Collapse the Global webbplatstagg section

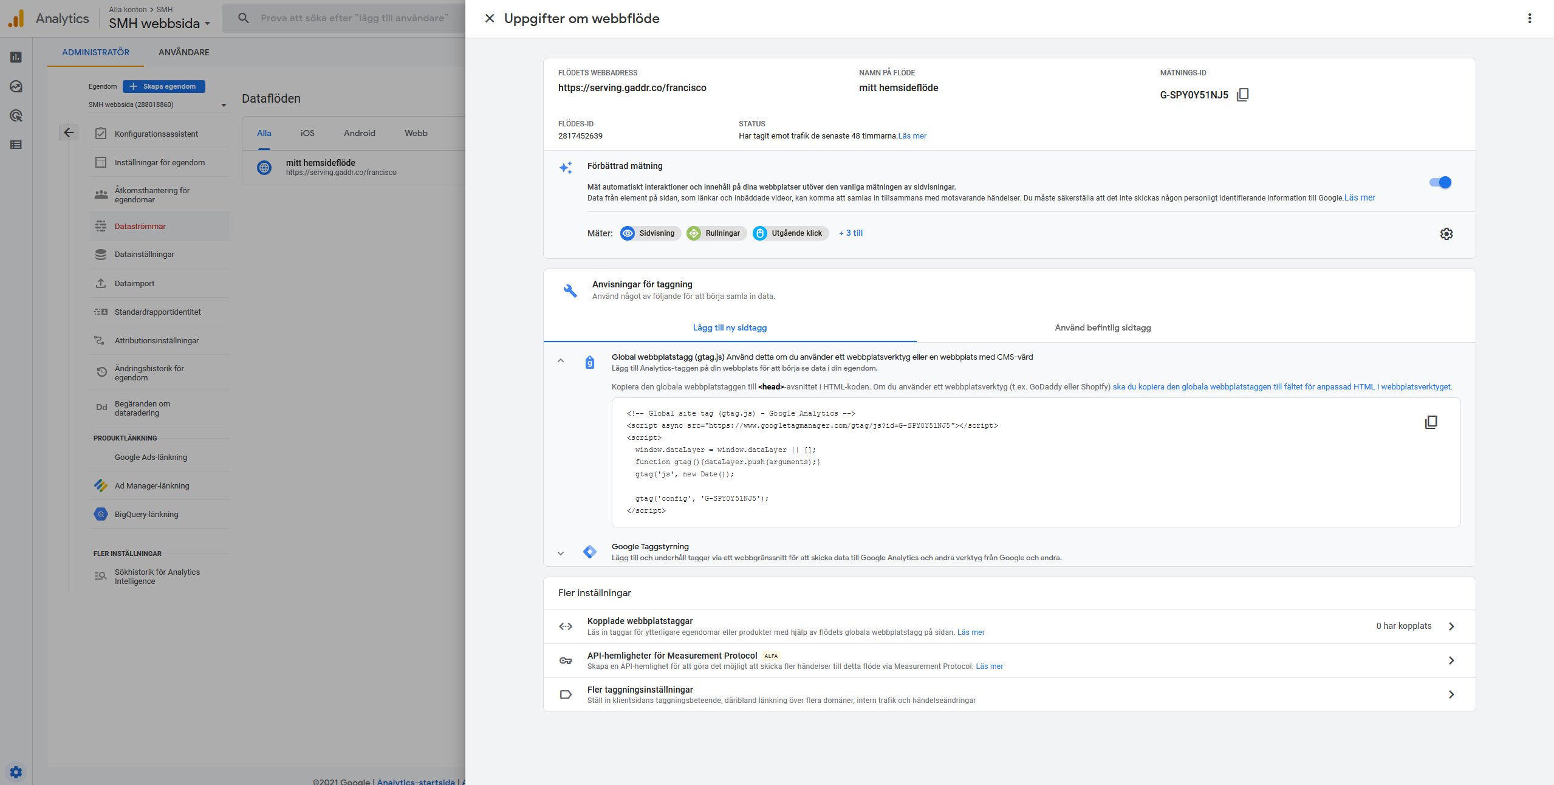point(560,361)
